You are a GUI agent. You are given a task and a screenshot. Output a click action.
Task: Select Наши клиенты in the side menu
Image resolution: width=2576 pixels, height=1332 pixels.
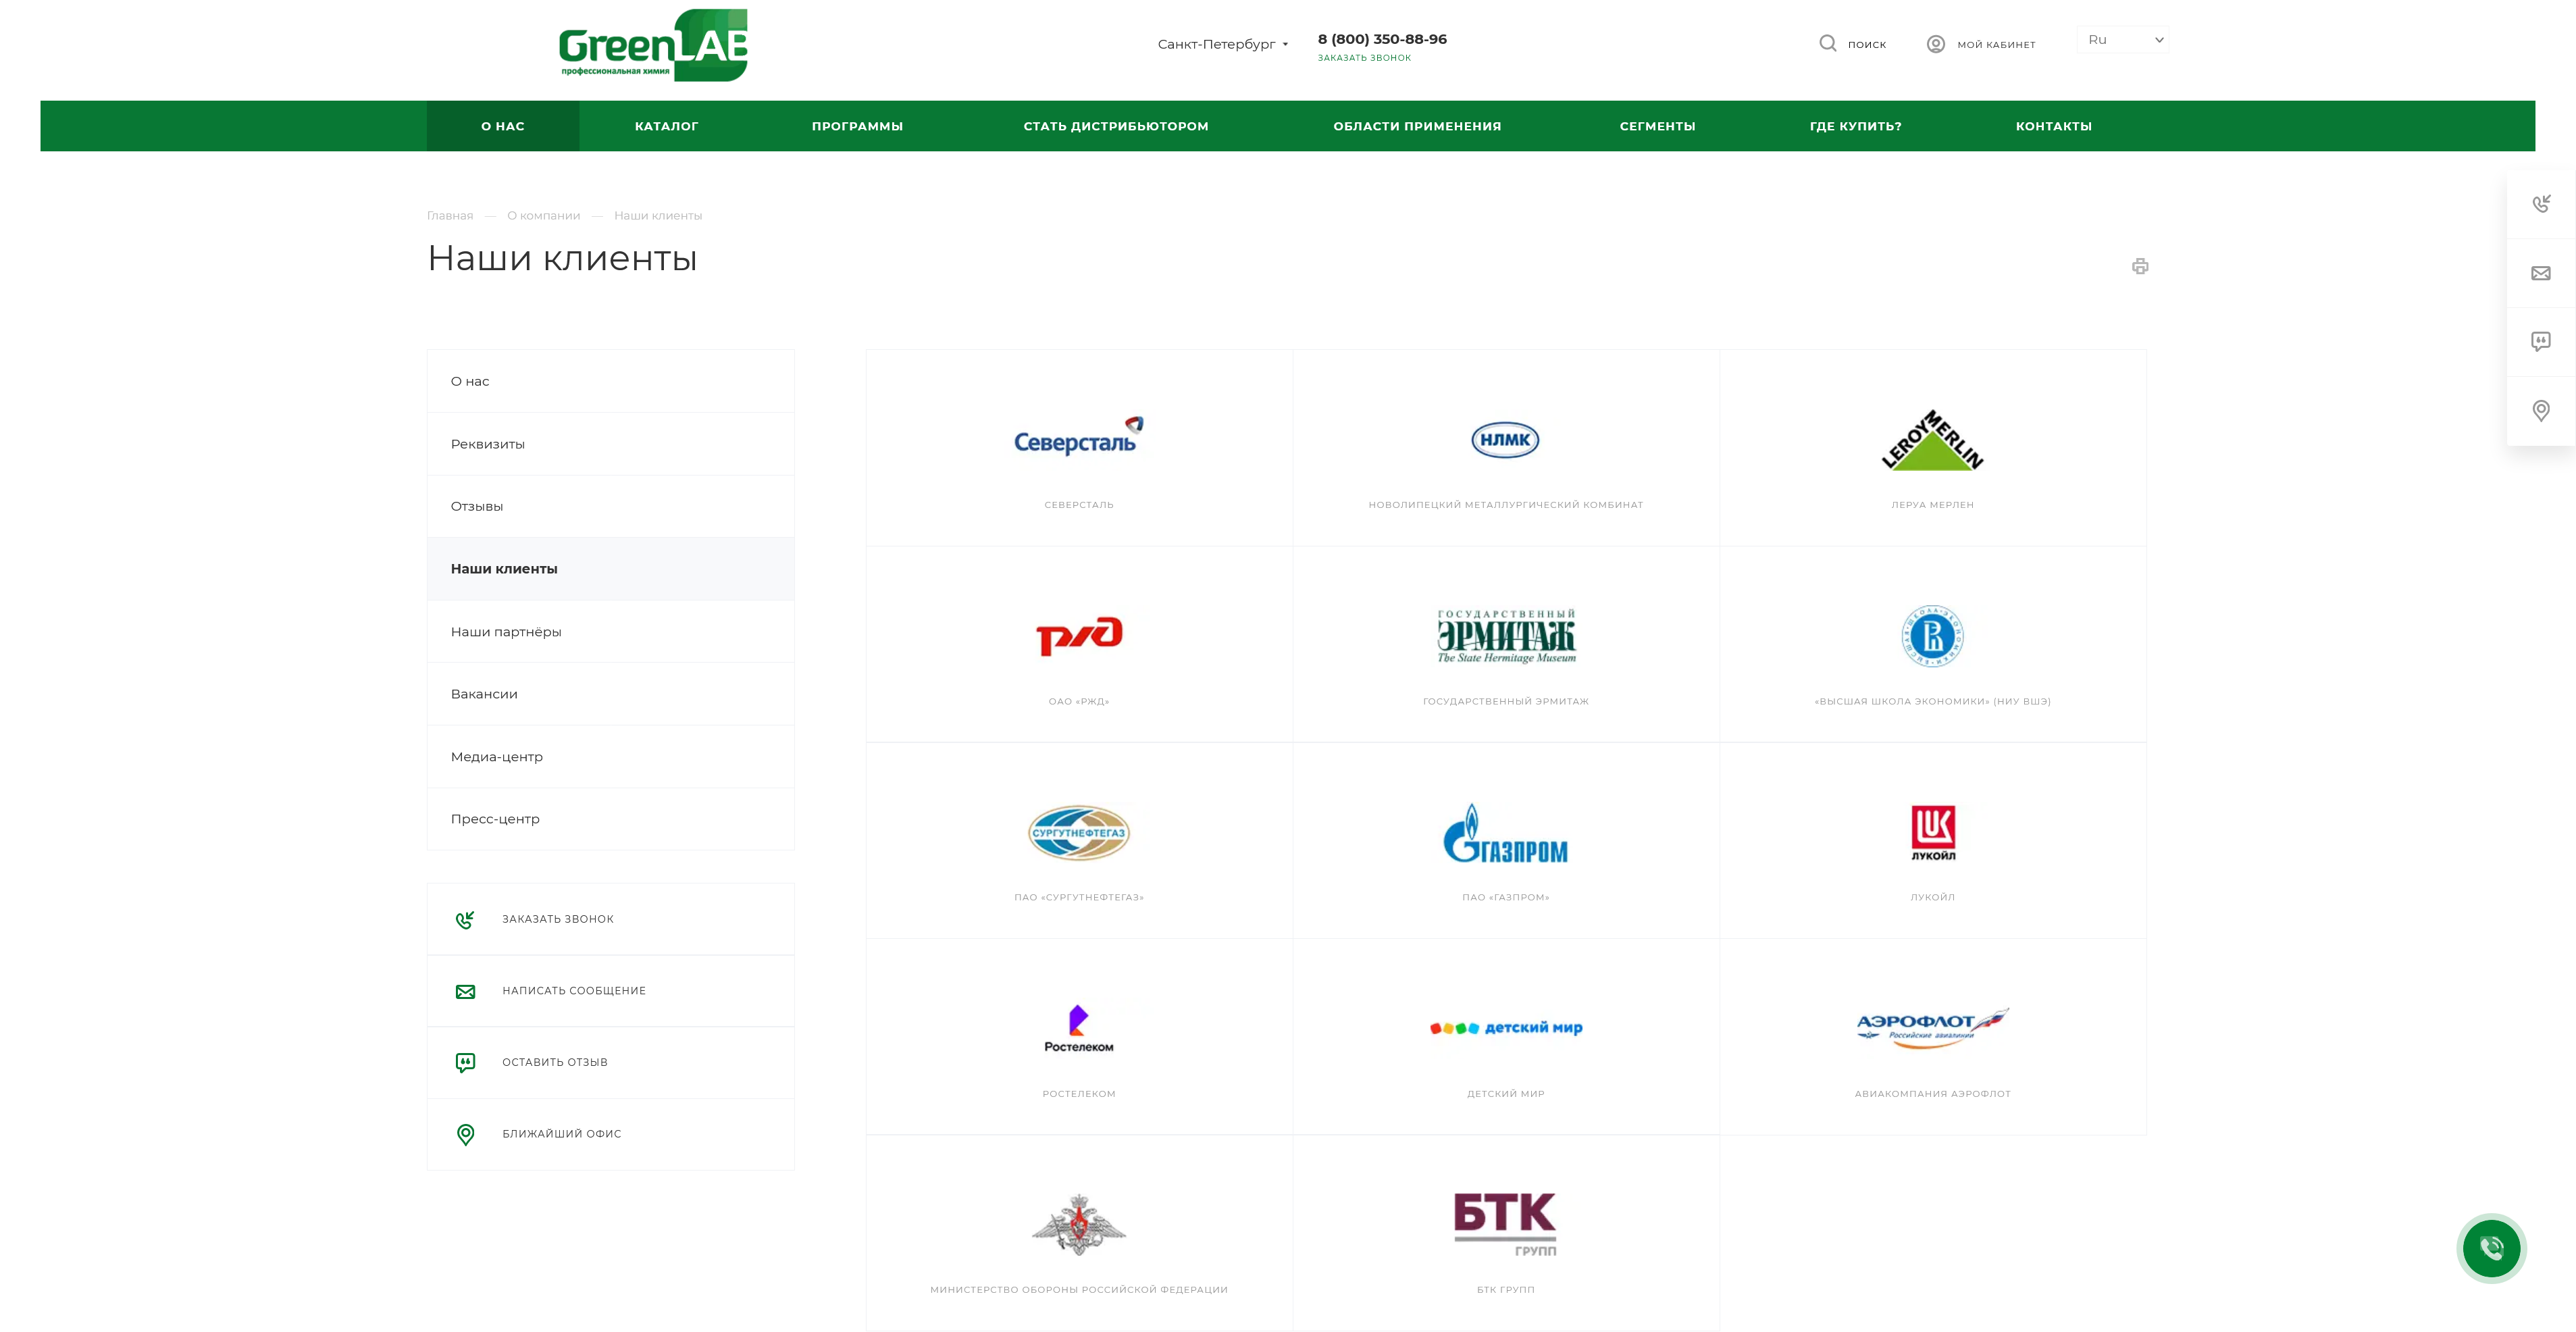pos(610,569)
